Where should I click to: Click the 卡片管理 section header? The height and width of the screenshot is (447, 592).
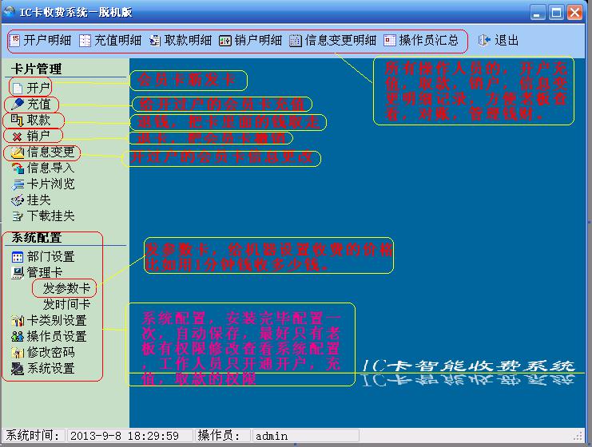36,69
